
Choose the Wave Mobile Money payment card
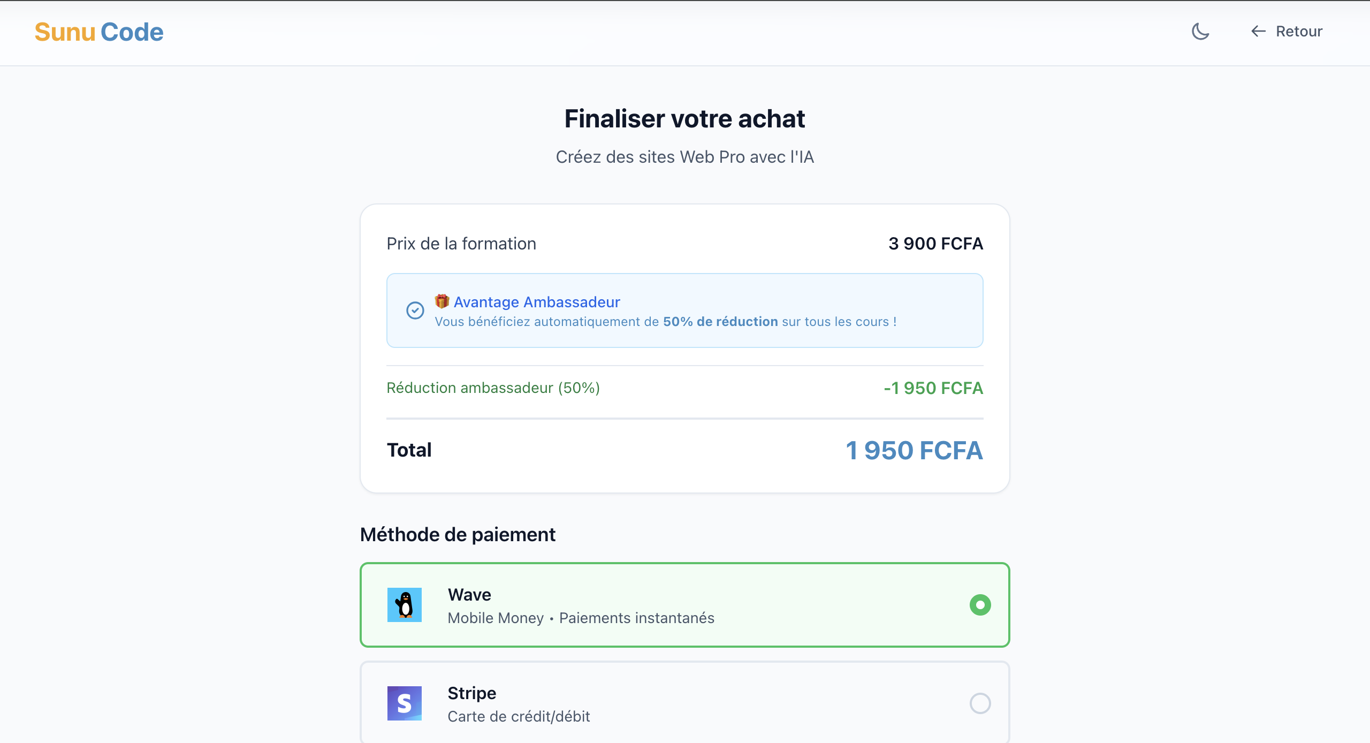tap(685, 605)
